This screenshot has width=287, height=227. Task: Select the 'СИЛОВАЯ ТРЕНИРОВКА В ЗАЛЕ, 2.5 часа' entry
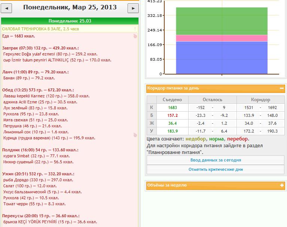(41, 29)
